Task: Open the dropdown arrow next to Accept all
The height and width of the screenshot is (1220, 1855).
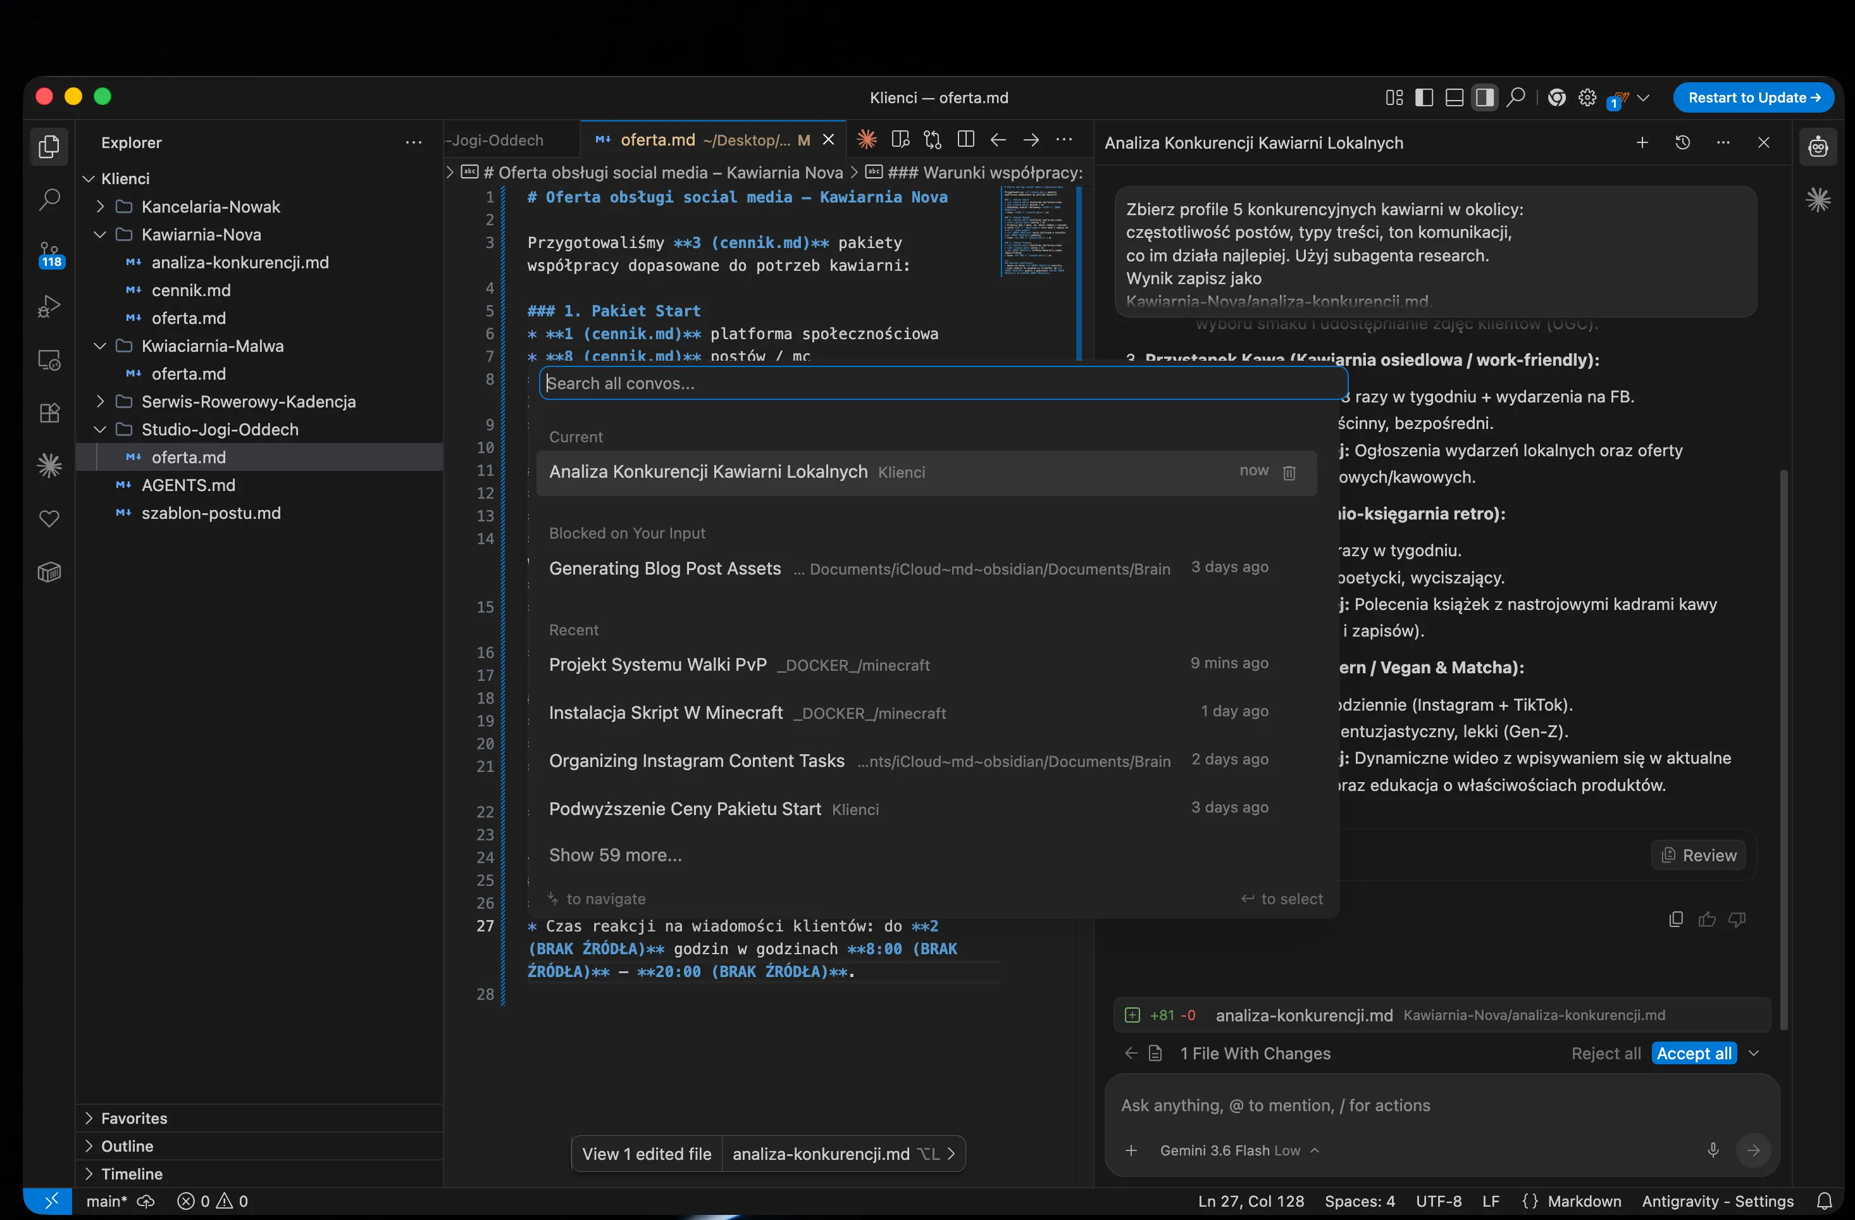Action: coord(1754,1054)
